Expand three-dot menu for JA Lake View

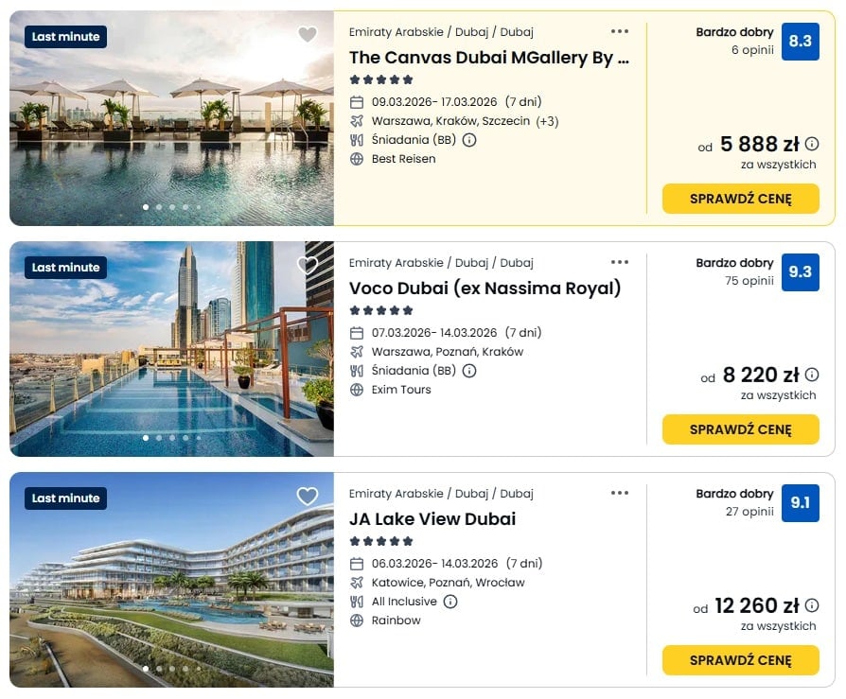620,493
